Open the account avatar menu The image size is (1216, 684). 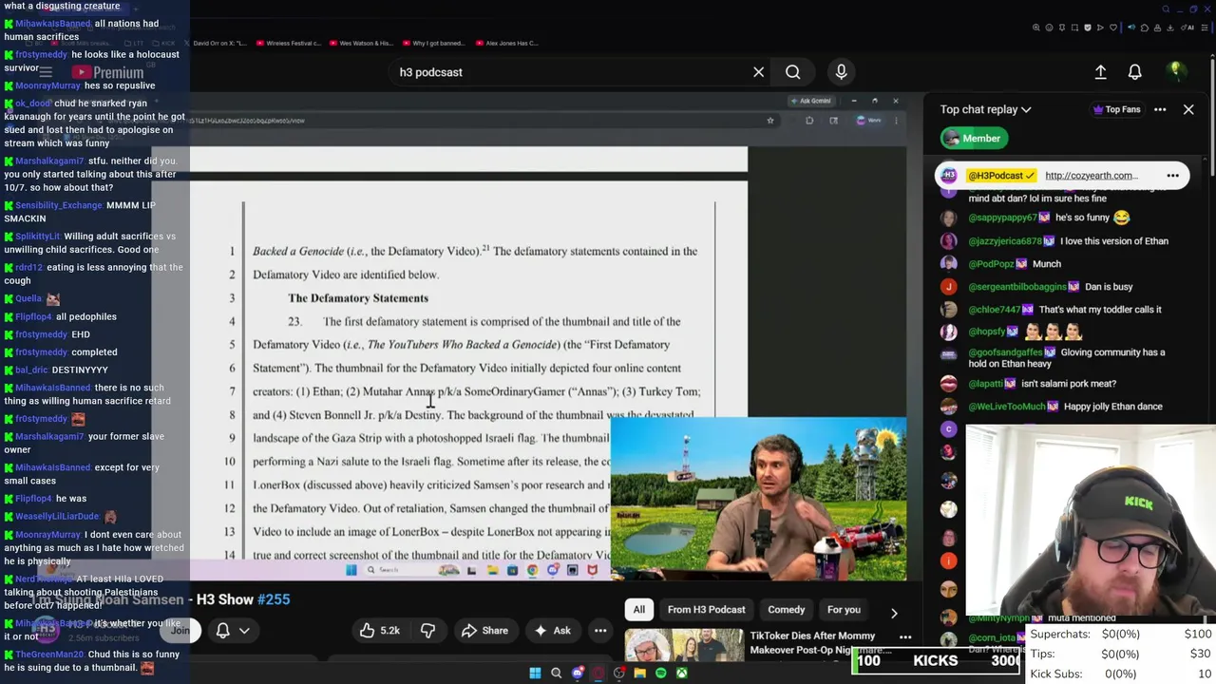pyautogui.click(x=1175, y=71)
